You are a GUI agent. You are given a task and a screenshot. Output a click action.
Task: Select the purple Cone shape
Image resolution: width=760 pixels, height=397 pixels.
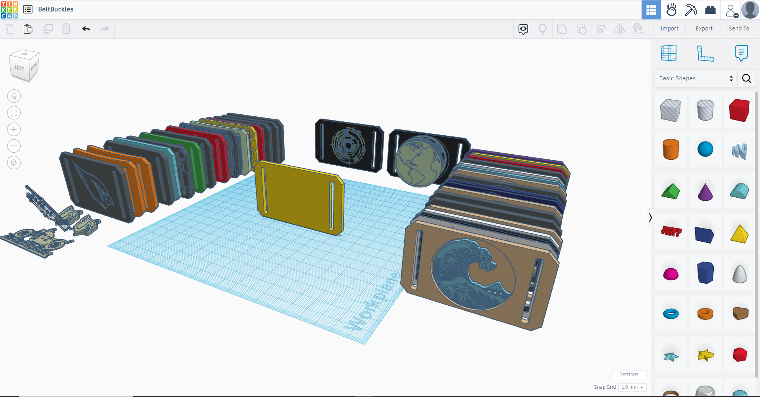point(705,191)
